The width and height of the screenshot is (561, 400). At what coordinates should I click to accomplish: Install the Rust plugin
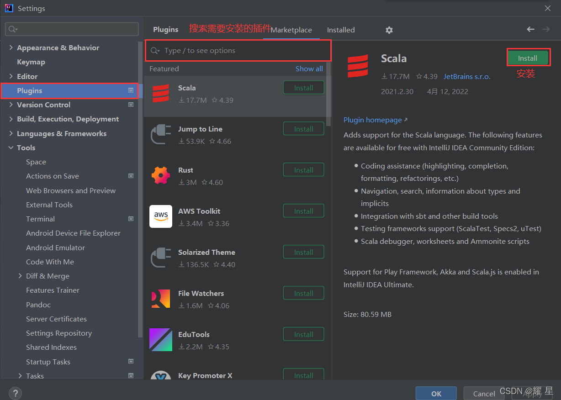(304, 170)
